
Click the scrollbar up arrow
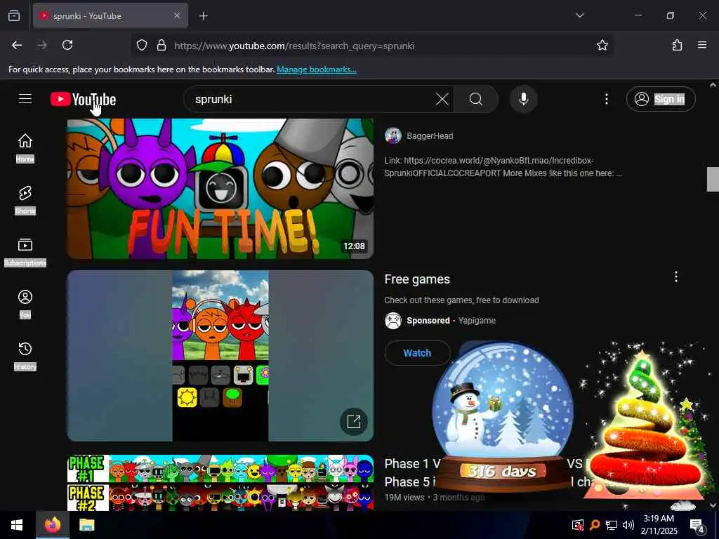pyautogui.click(x=713, y=85)
